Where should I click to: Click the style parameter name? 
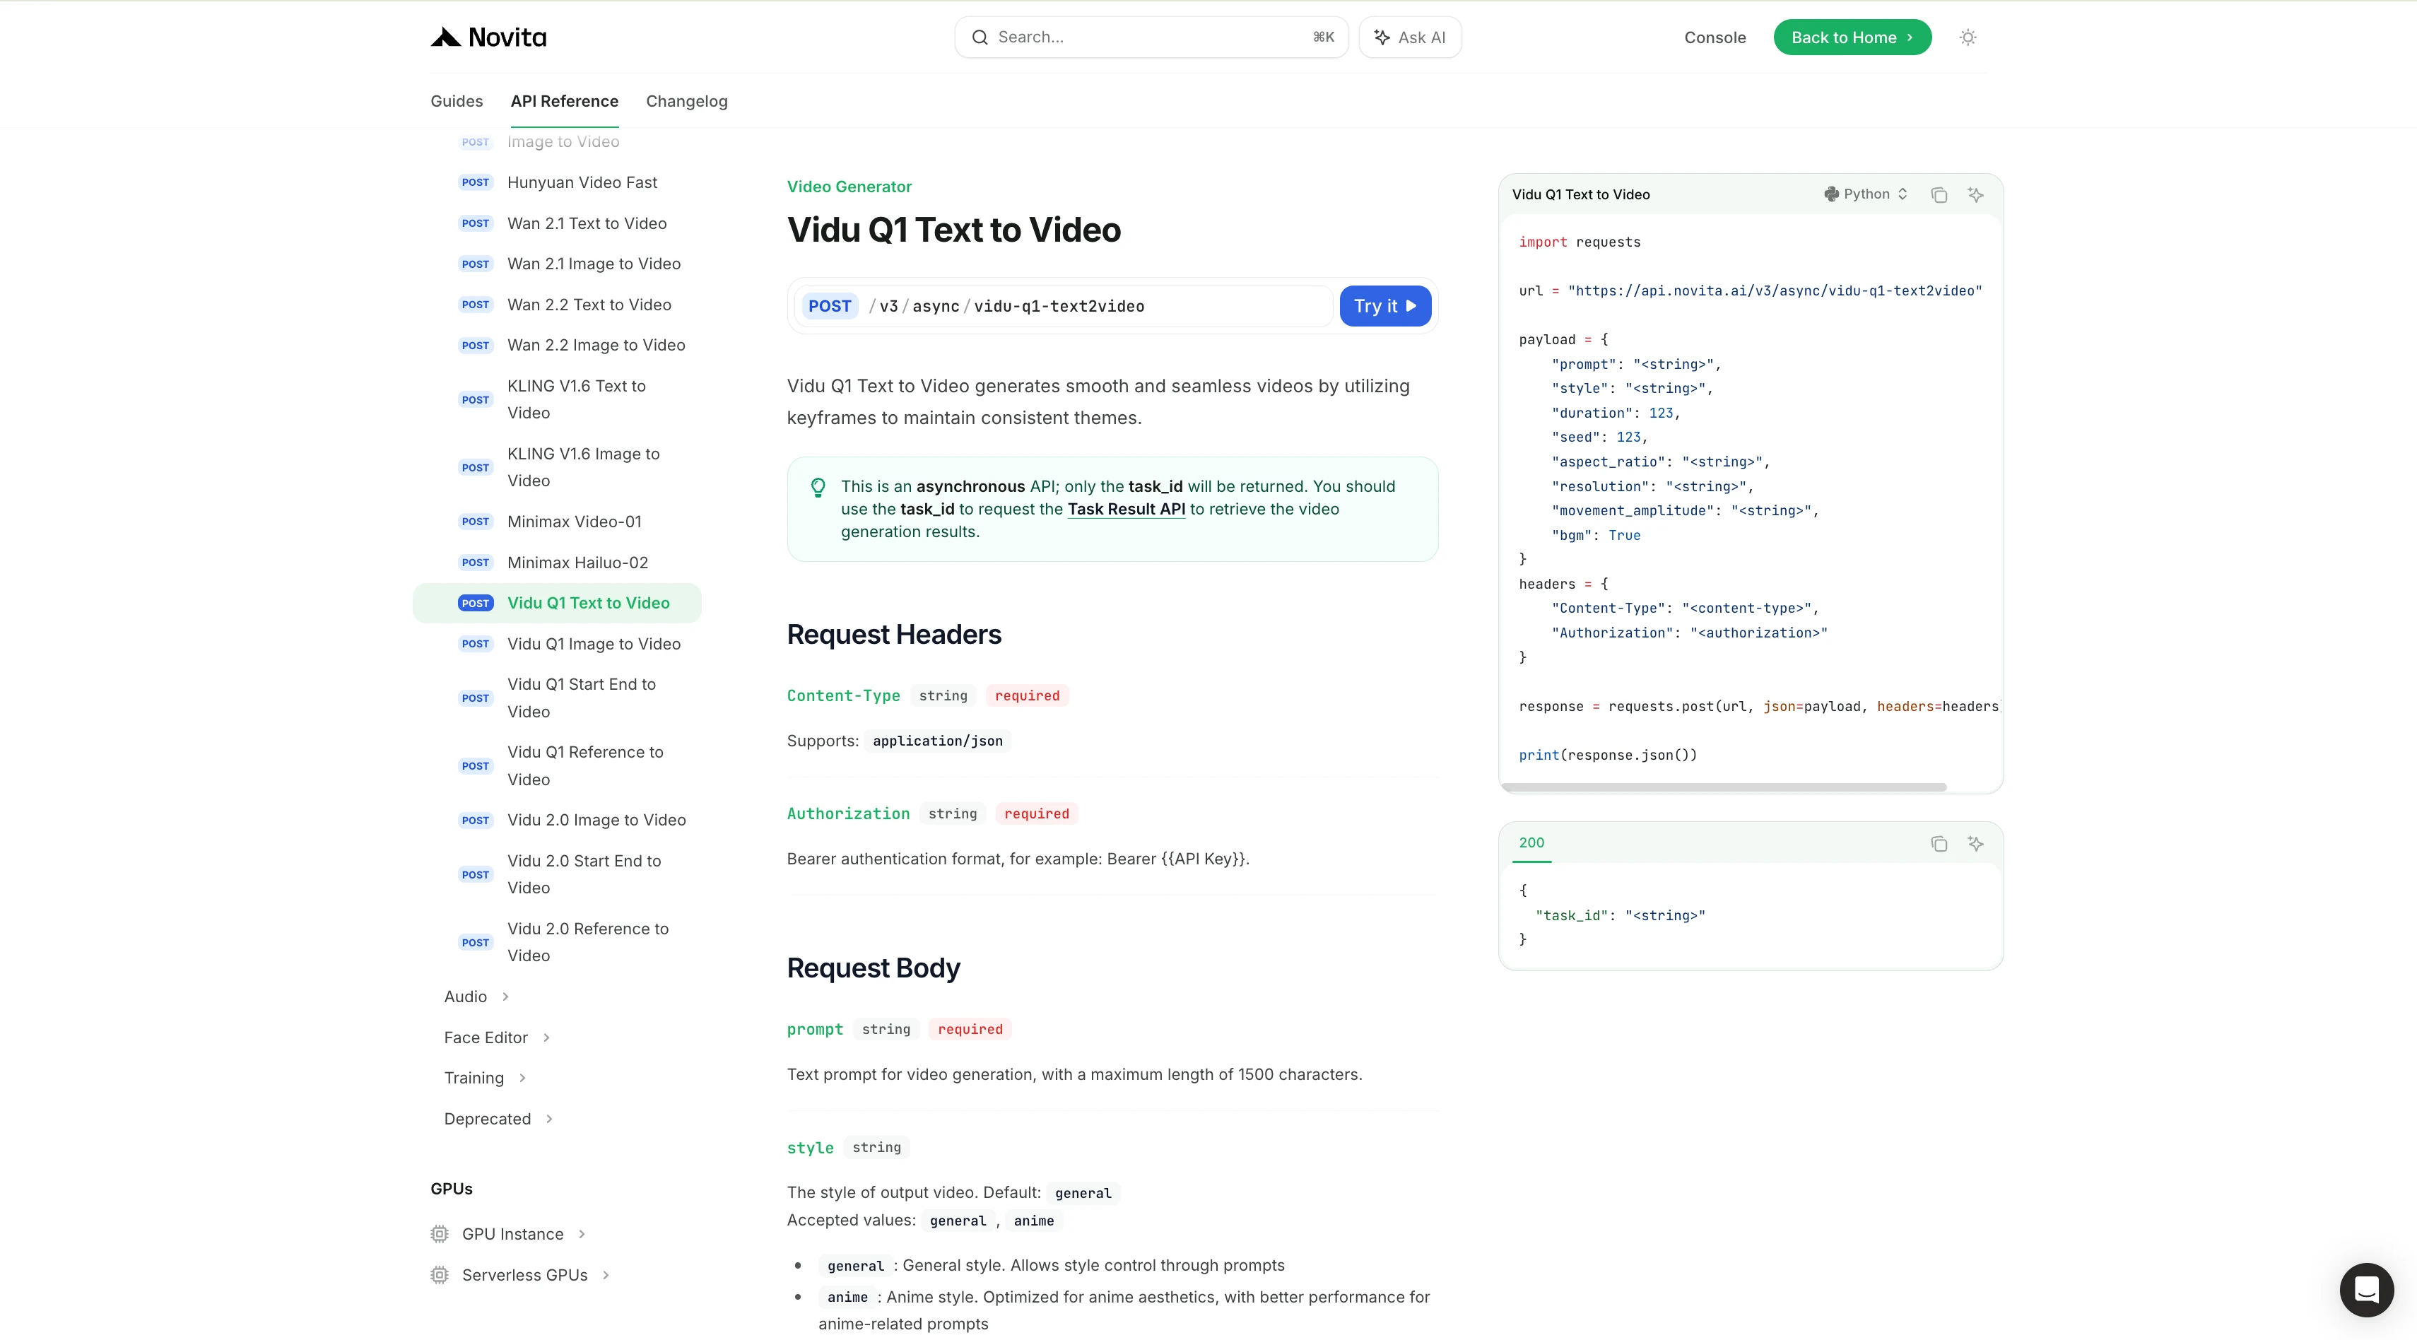click(x=810, y=1148)
